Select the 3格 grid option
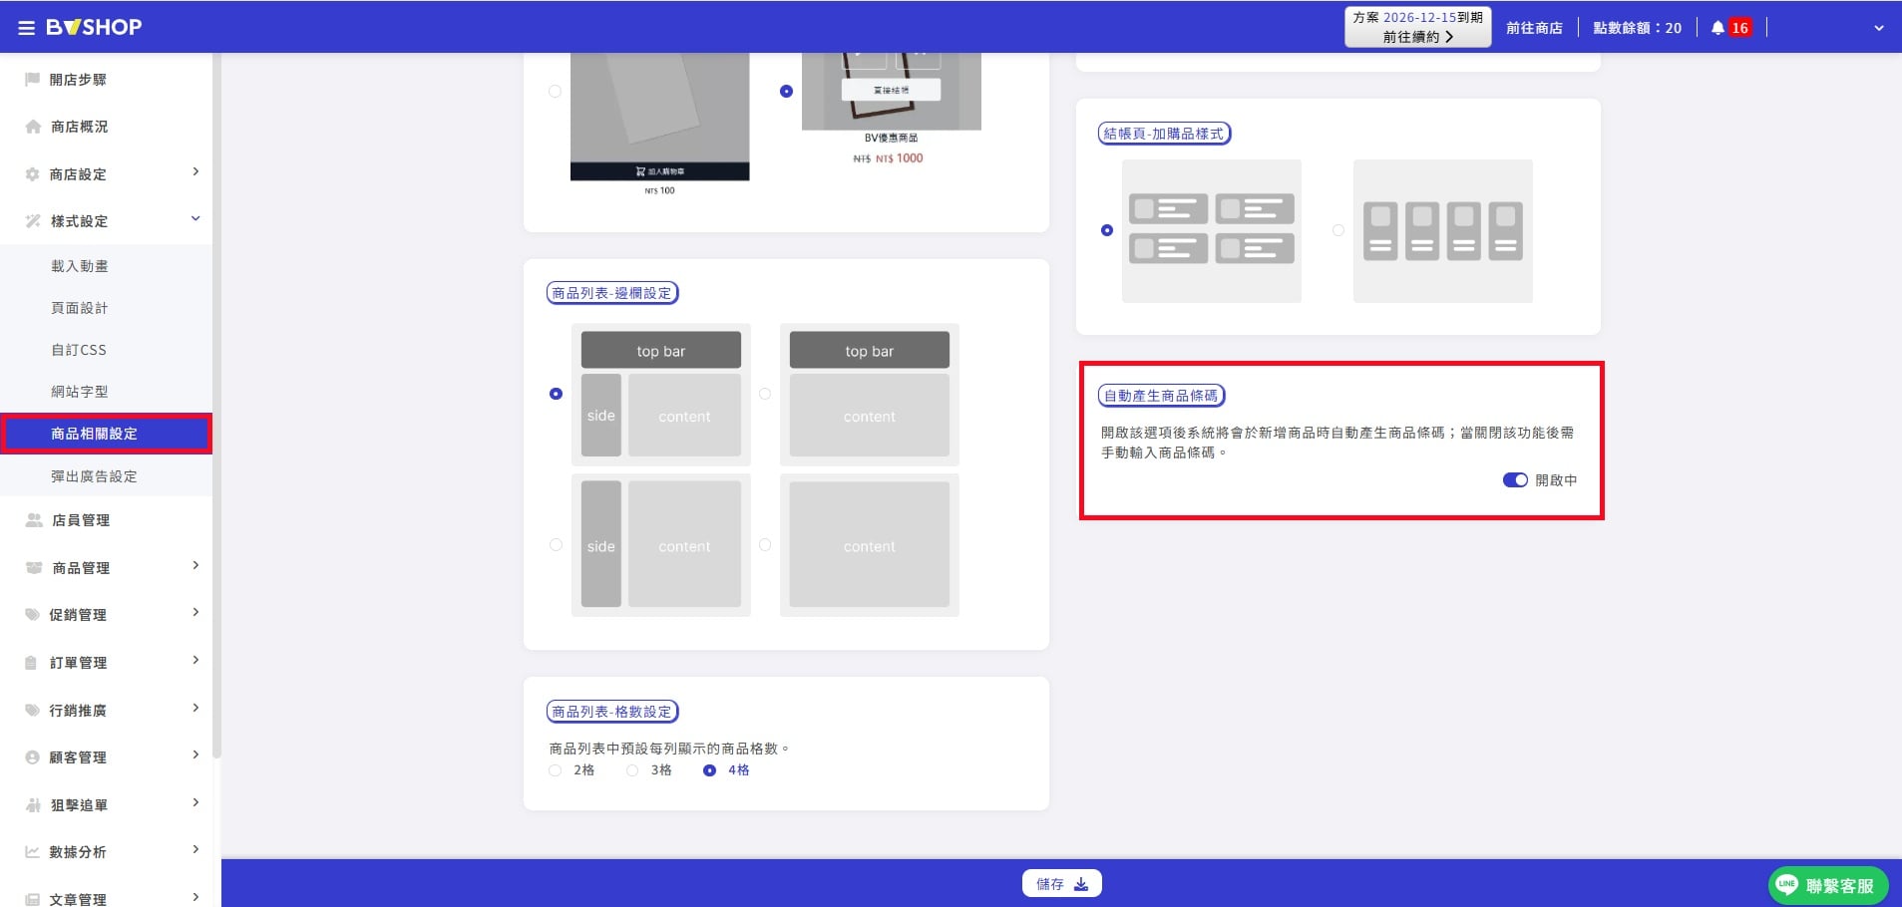Screen dimensions: 1902x907 (632, 769)
